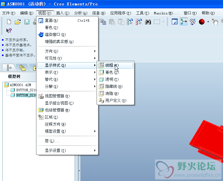The width and height of the screenshot is (223, 181).
Task: Choose 层(L)... menu entry
Action: 67,141
